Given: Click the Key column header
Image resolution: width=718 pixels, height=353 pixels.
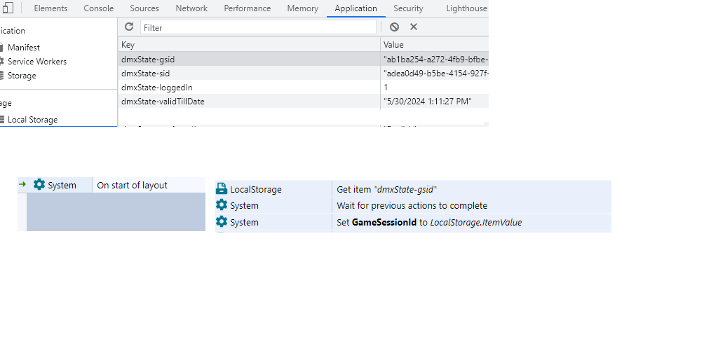Looking at the screenshot, I should point(128,45).
